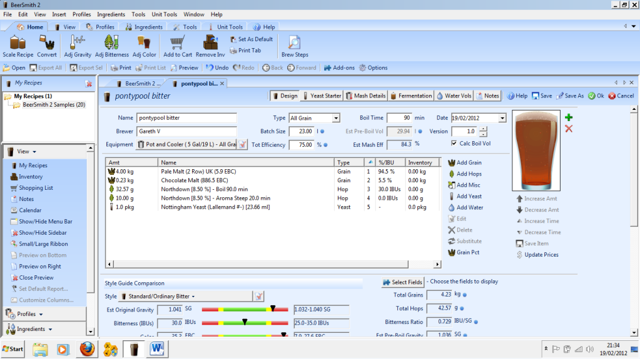The image size is (640, 359).
Task: Click the equipment profile picker icon
Action: coord(243,145)
